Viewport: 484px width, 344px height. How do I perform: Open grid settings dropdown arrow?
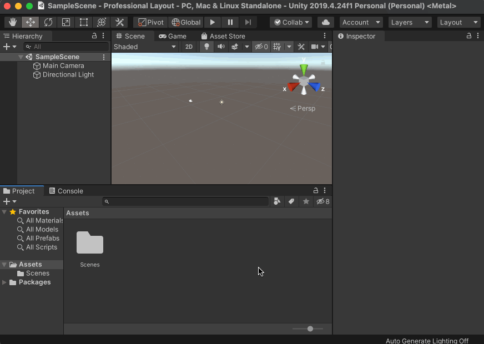click(x=289, y=47)
